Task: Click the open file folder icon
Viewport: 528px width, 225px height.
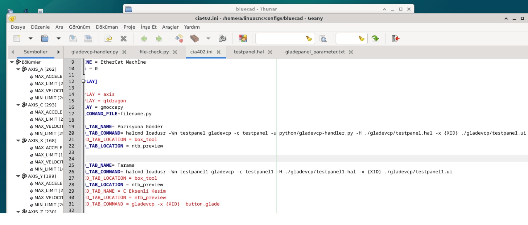Action: click(x=45, y=39)
